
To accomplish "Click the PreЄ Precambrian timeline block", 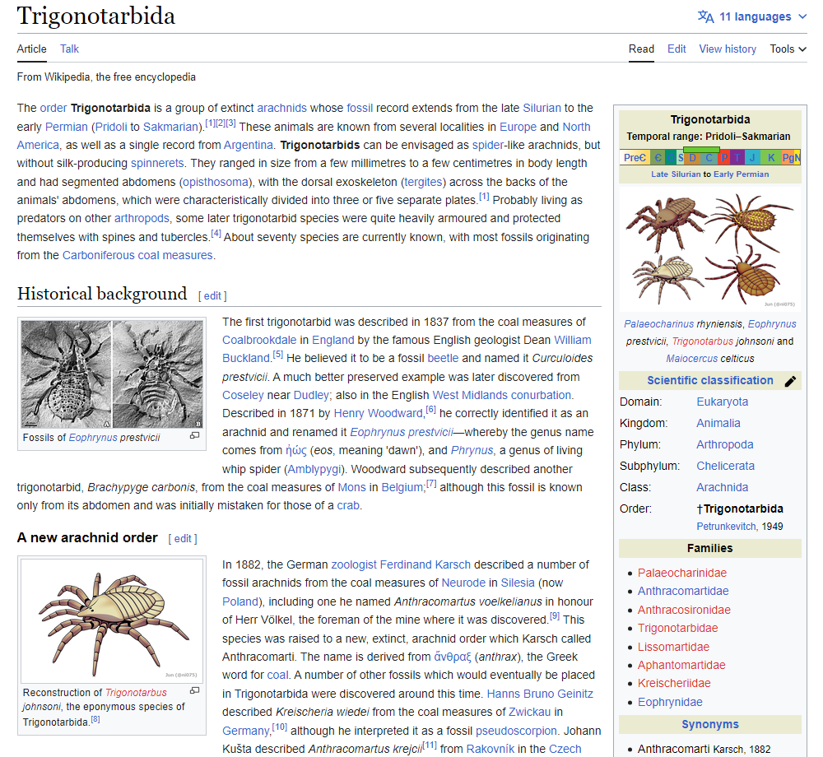I will coord(634,158).
